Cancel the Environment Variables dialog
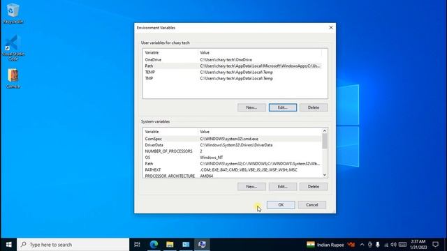Viewport: 447px width, 251px height. pyautogui.click(x=312, y=205)
